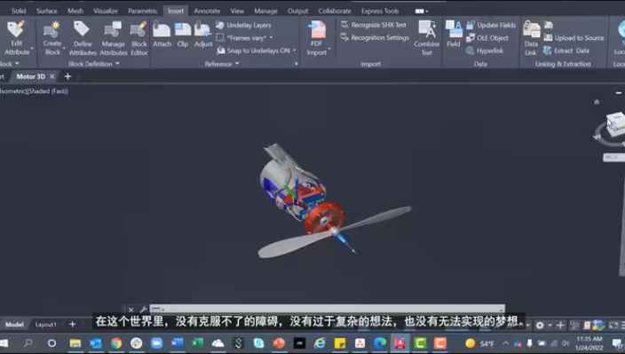Click Upload to Source

click(574, 38)
